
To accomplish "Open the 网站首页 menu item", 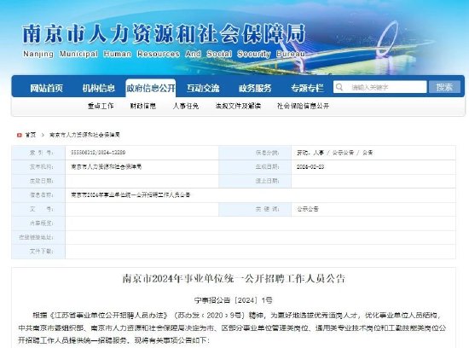I will [x=46, y=88].
